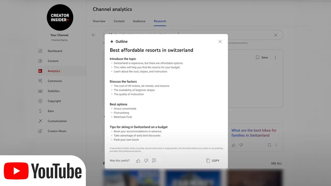Click the Subtitles icon in sidebar
This screenshot has height=186, width=331.
click(40, 91)
